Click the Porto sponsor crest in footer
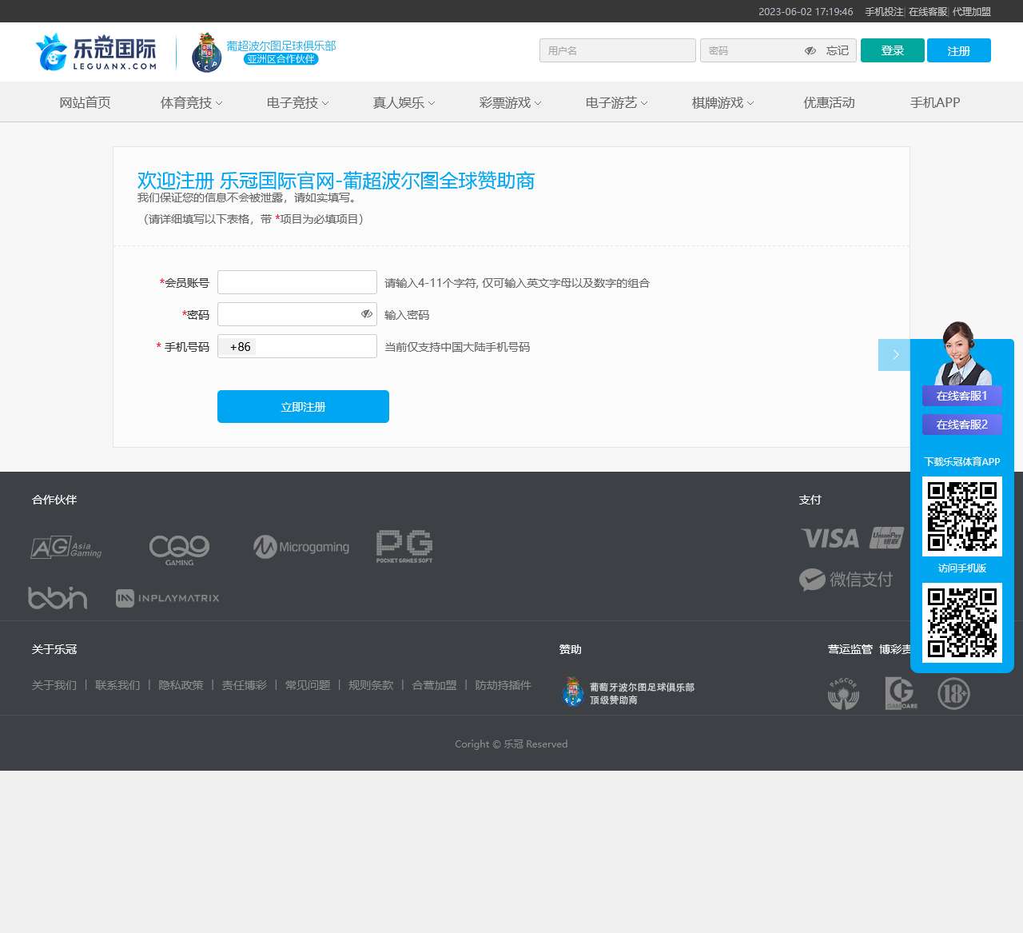This screenshot has height=933, width=1023. coord(573,692)
